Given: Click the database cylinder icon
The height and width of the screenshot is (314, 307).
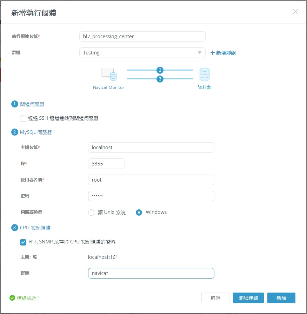Looking at the screenshot, I should (x=204, y=74).
